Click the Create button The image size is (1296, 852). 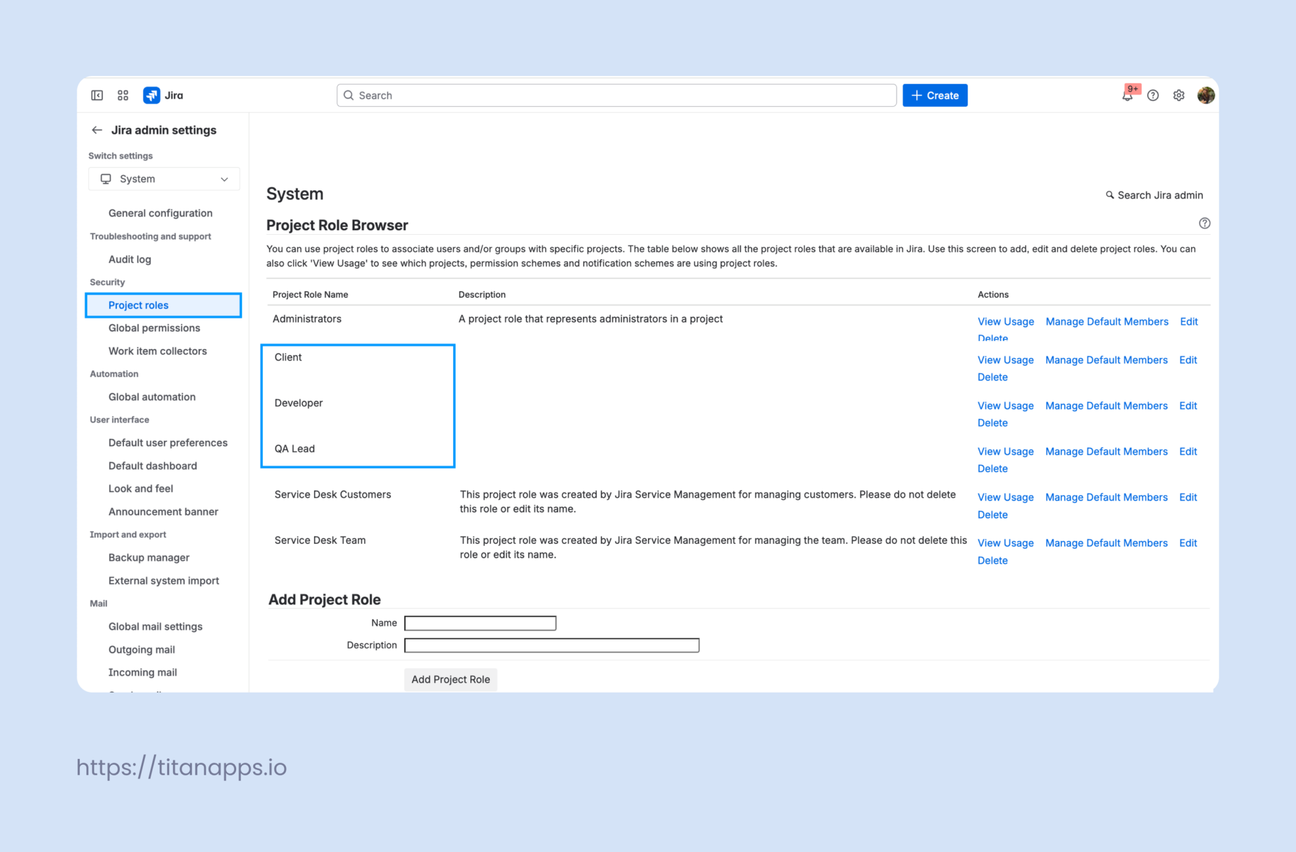click(x=935, y=95)
